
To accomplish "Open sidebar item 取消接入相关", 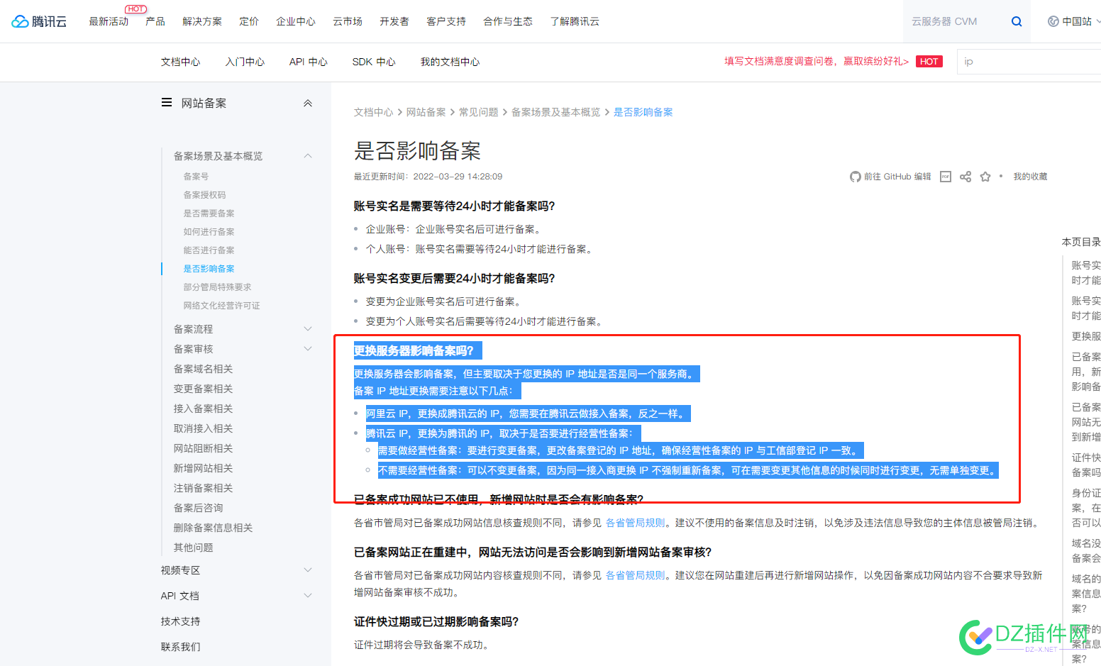I will tap(204, 428).
